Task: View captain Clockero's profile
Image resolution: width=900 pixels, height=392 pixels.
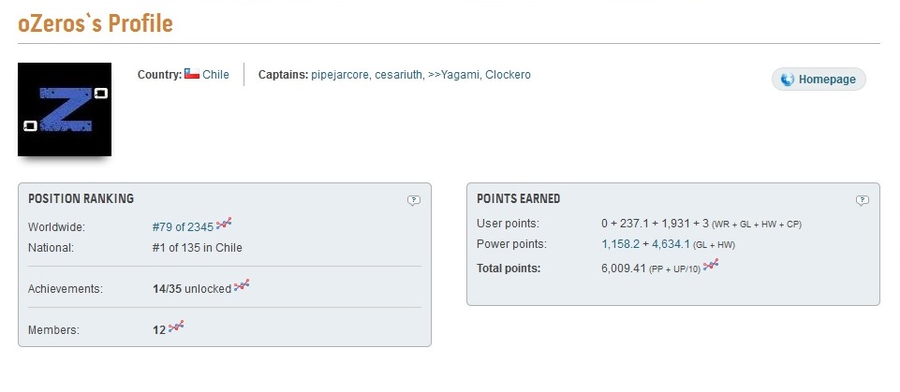Action: point(508,75)
